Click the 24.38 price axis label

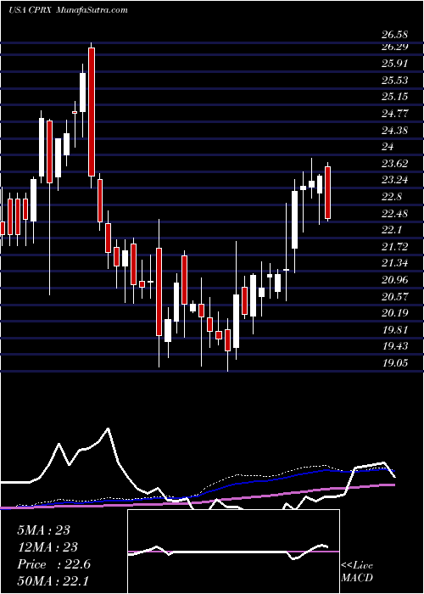coord(395,131)
